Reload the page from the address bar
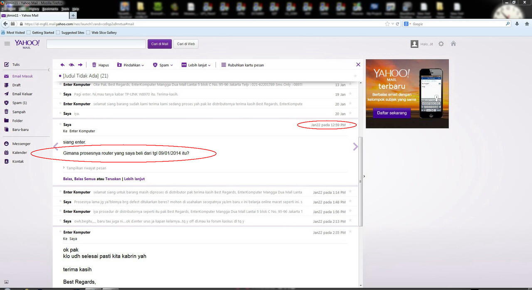The height and width of the screenshot is (290, 532). pyautogui.click(x=397, y=24)
